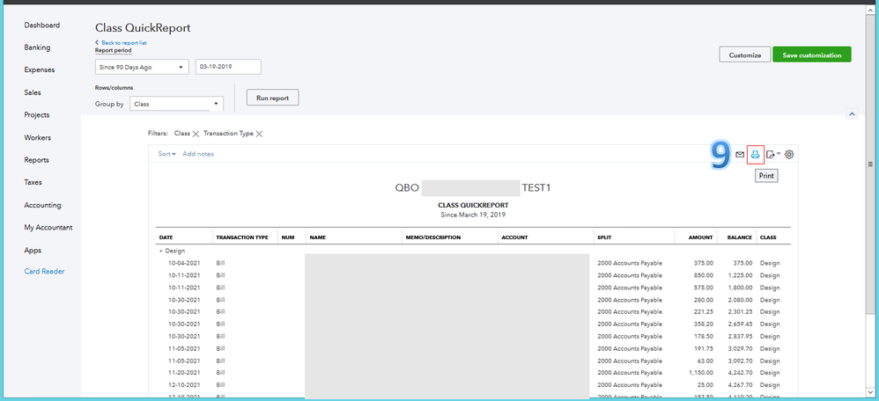This screenshot has width=879, height=401.
Task: Remove the Class filter with its X
Action: point(196,134)
